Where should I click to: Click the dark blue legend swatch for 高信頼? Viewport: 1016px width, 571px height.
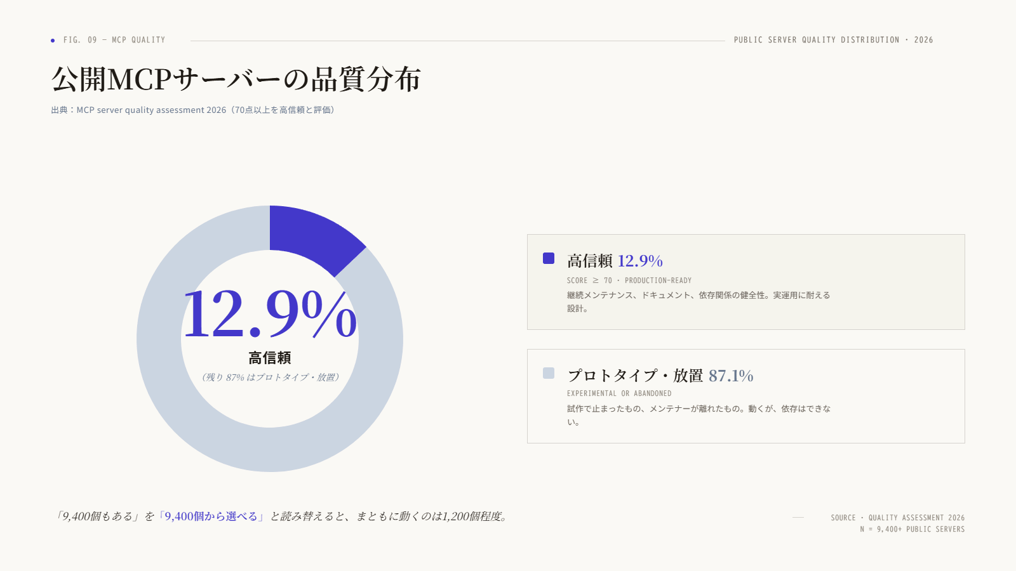tap(549, 258)
